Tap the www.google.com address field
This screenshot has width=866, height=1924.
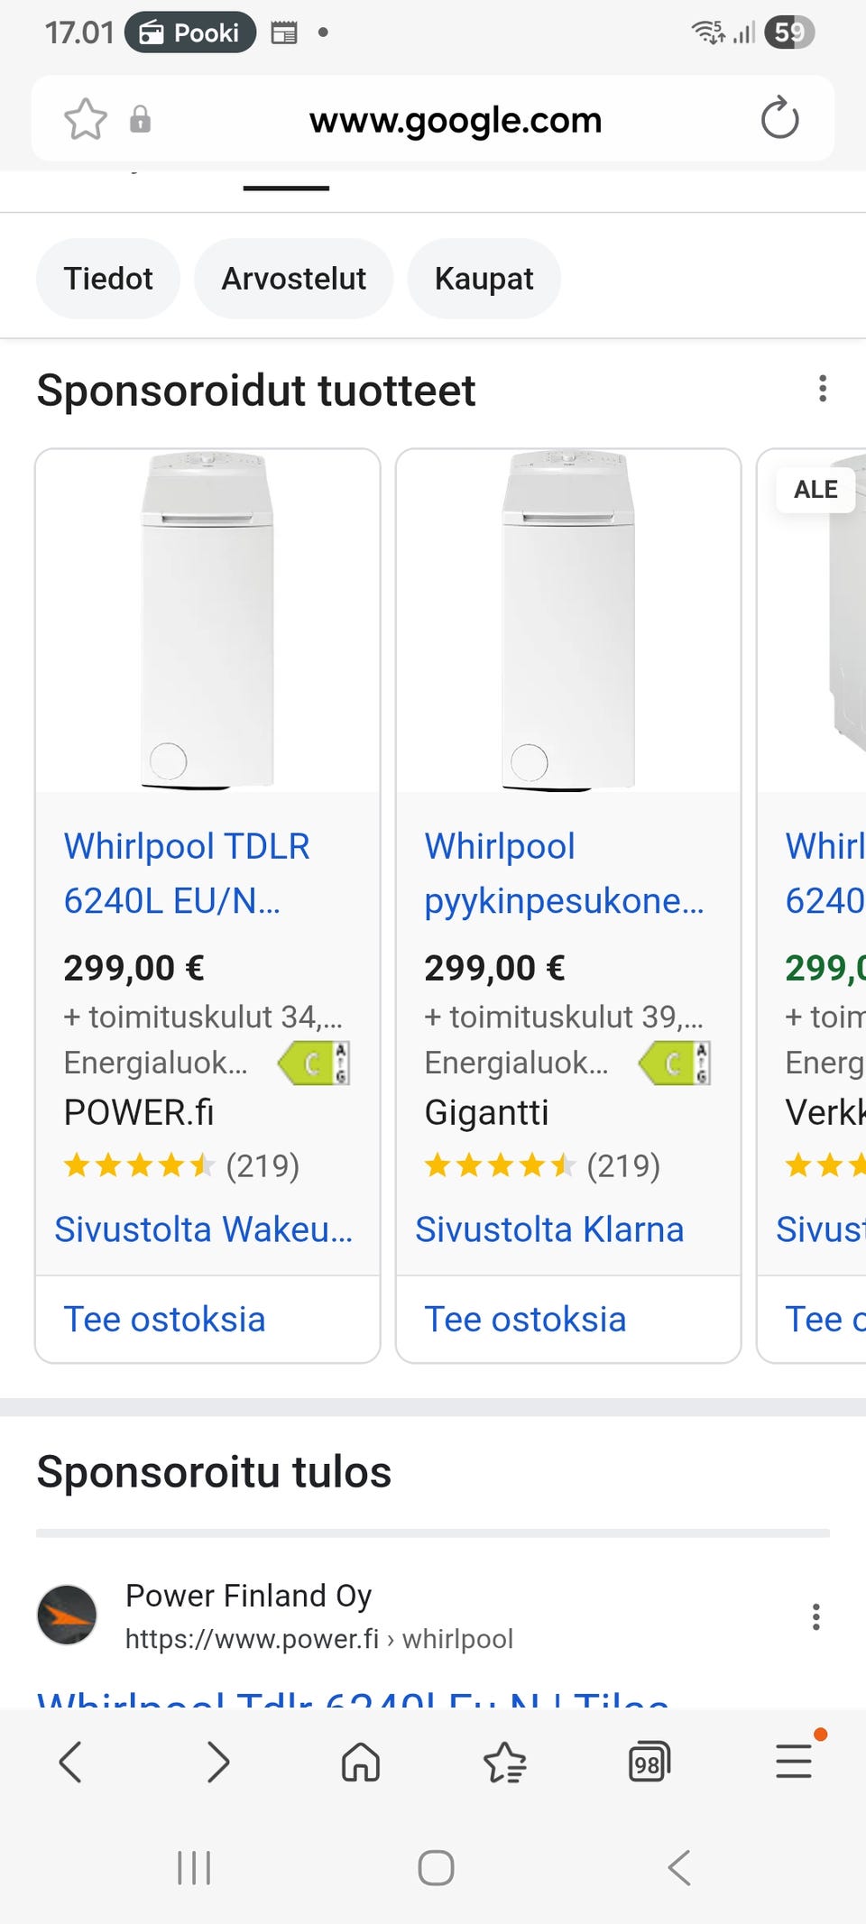456,119
